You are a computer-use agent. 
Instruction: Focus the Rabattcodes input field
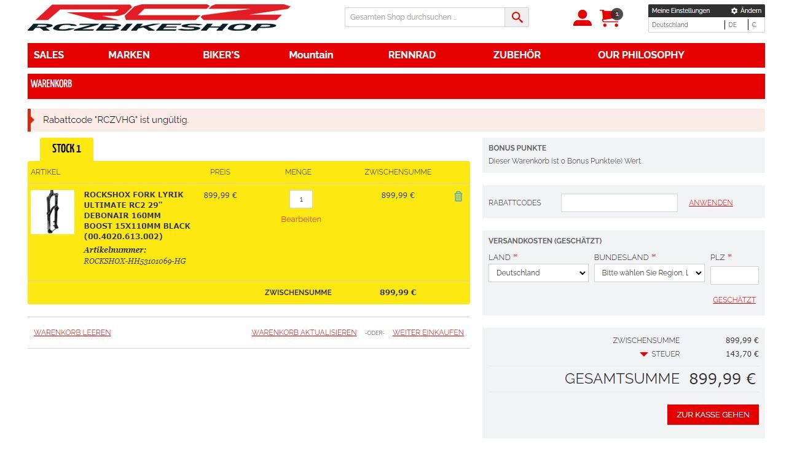(x=619, y=203)
